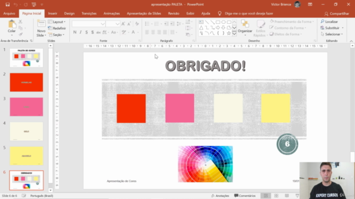Switch to slide sorter view icon
The height and width of the screenshot is (199, 355).
tap(276, 196)
